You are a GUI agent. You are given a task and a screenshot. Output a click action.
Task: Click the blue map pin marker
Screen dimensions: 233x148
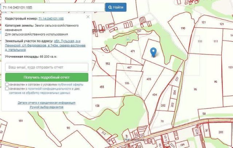point(153,52)
